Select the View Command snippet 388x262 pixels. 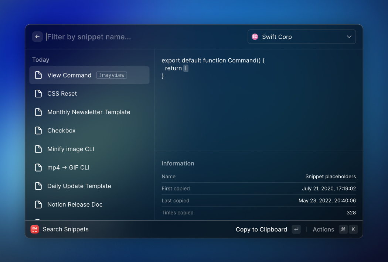[x=69, y=75]
